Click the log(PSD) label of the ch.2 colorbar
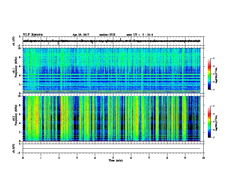The height and width of the screenshot is (177, 229). pyautogui.click(x=216, y=123)
